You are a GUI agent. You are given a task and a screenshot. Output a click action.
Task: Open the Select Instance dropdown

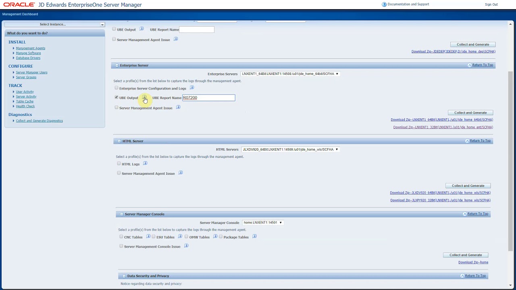[54, 25]
